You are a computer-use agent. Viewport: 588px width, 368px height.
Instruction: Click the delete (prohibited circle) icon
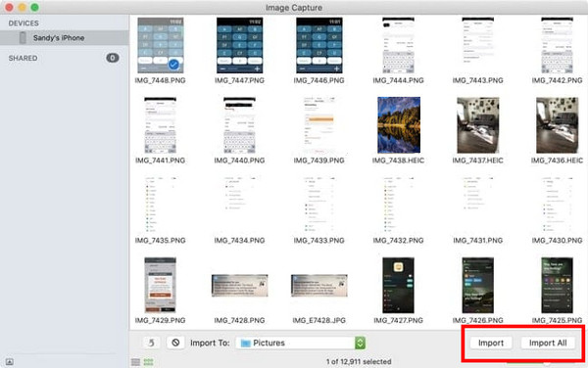point(175,343)
